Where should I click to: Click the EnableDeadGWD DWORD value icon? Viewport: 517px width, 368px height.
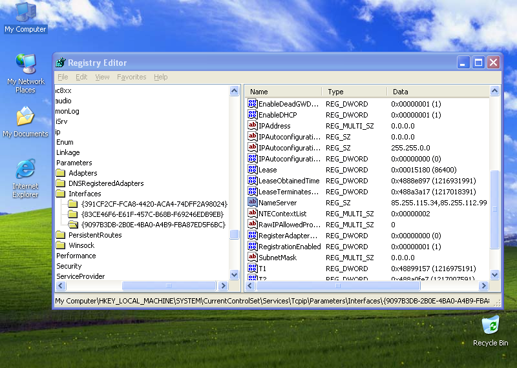point(252,104)
